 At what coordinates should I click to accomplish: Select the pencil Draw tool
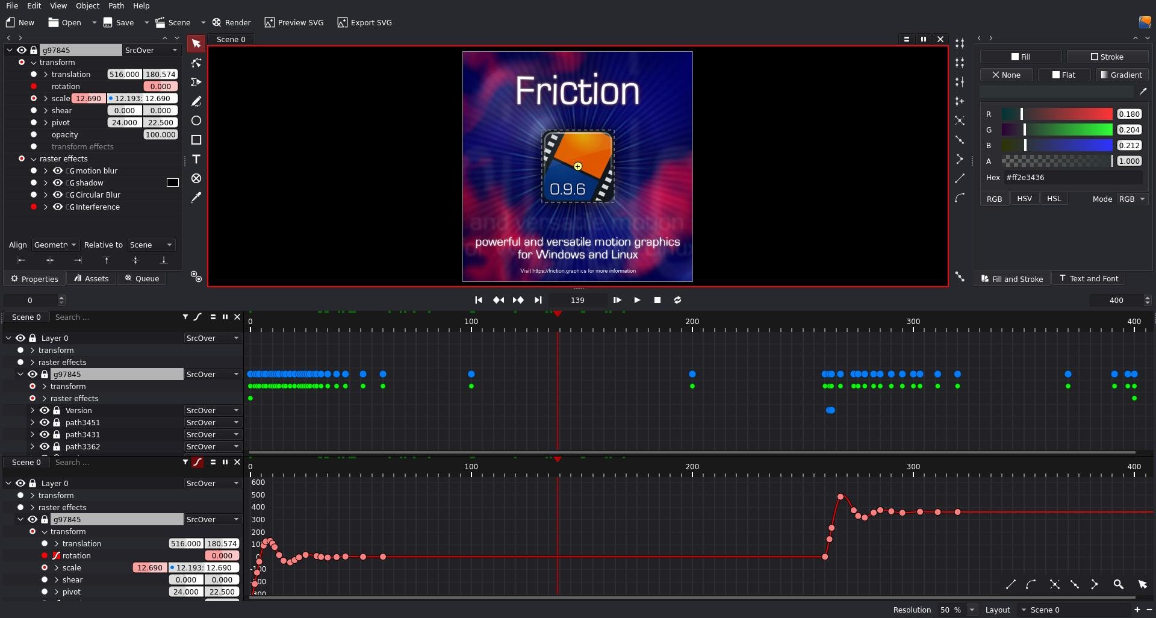point(196,101)
